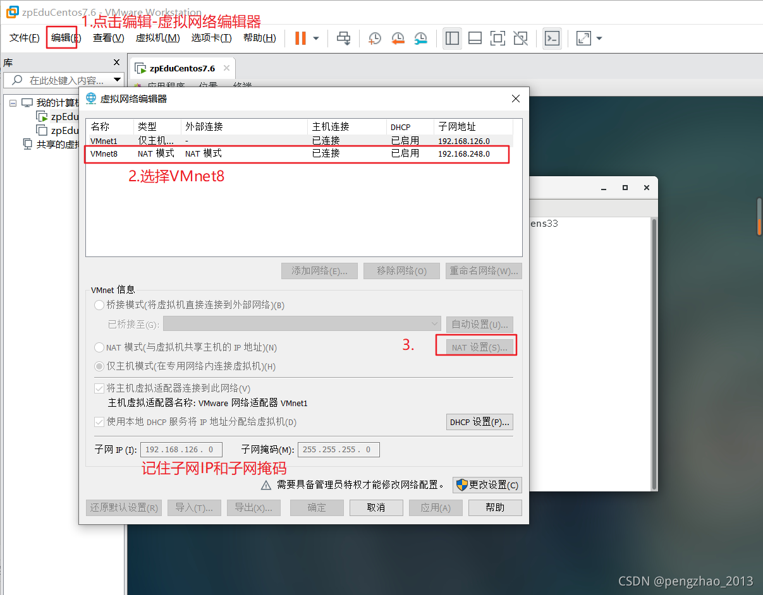Image resolution: width=763 pixels, height=595 pixels.
Task: Click the 取消 button
Action: [376, 508]
